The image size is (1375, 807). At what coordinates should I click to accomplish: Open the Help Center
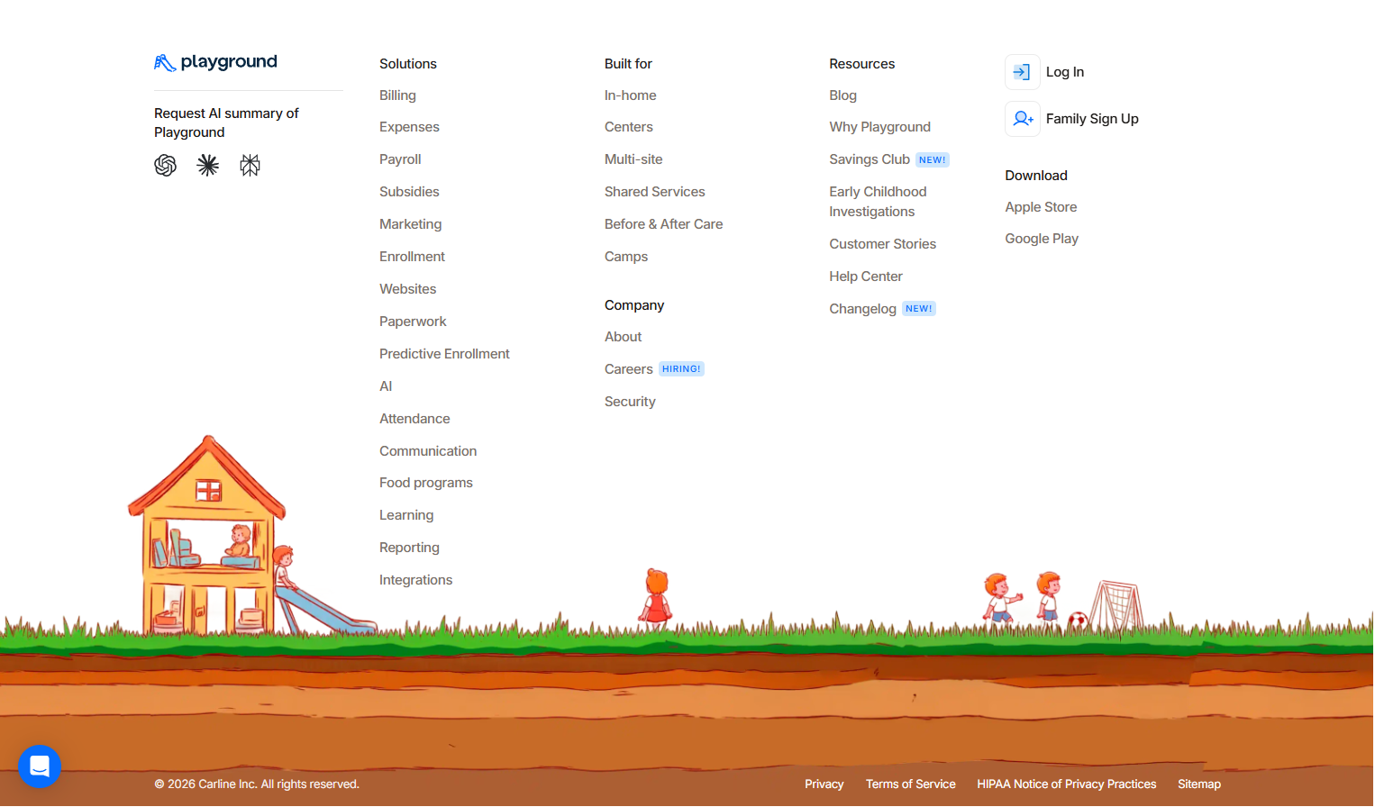pos(865,277)
